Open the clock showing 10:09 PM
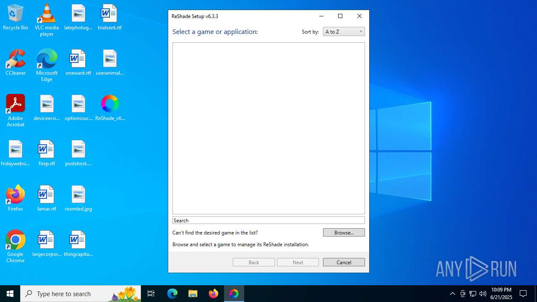 (x=501, y=294)
